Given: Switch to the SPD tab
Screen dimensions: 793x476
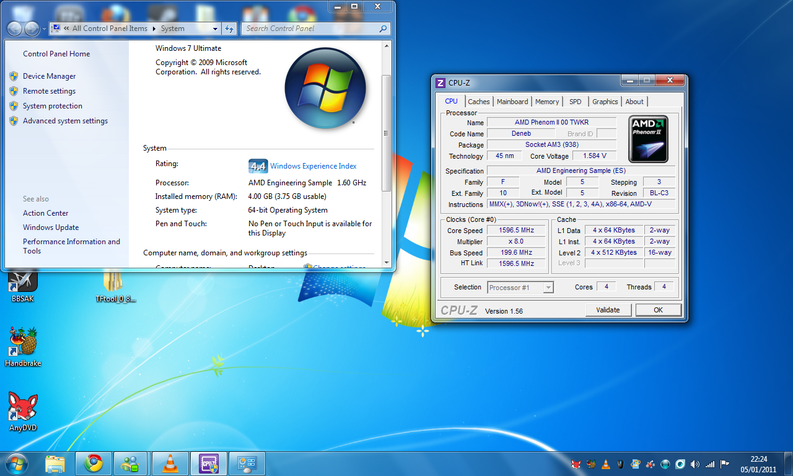Looking at the screenshot, I should point(576,102).
